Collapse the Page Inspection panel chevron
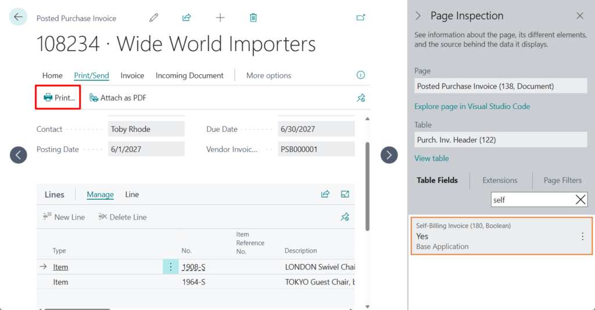This screenshot has height=310, width=595. point(418,16)
